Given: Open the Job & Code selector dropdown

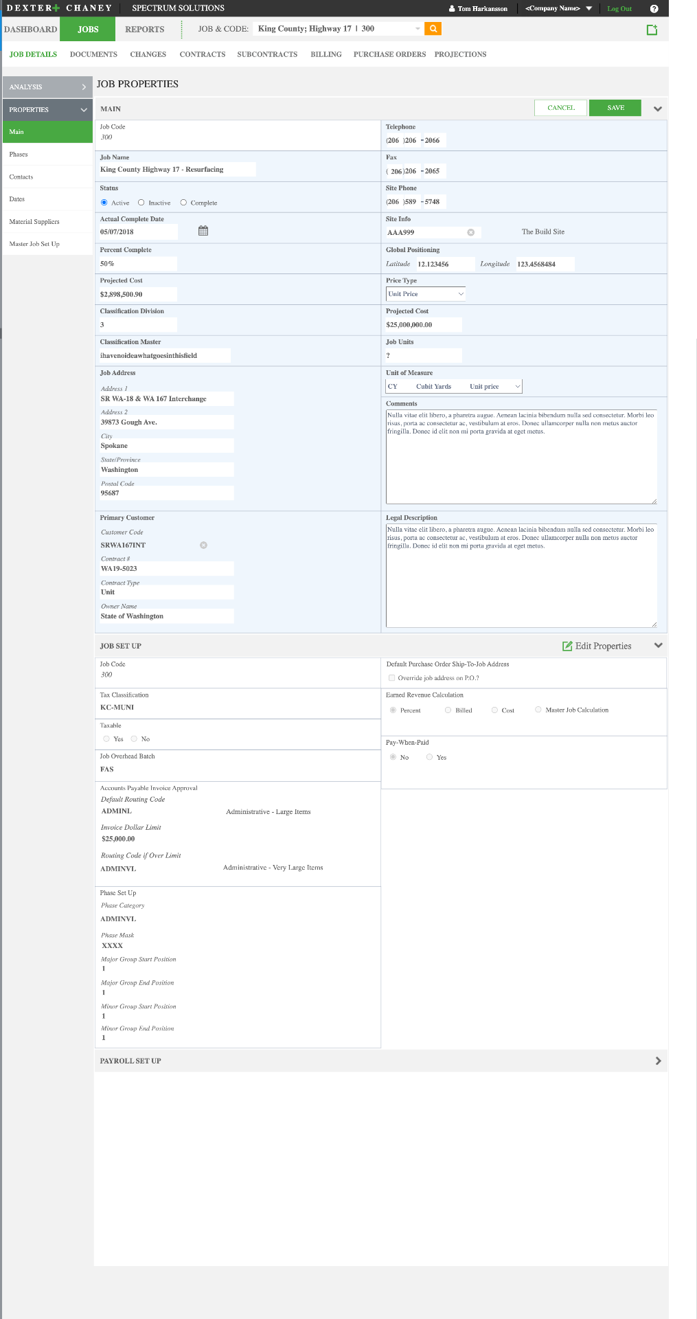Looking at the screenshot, I should [x=418, y=29].
